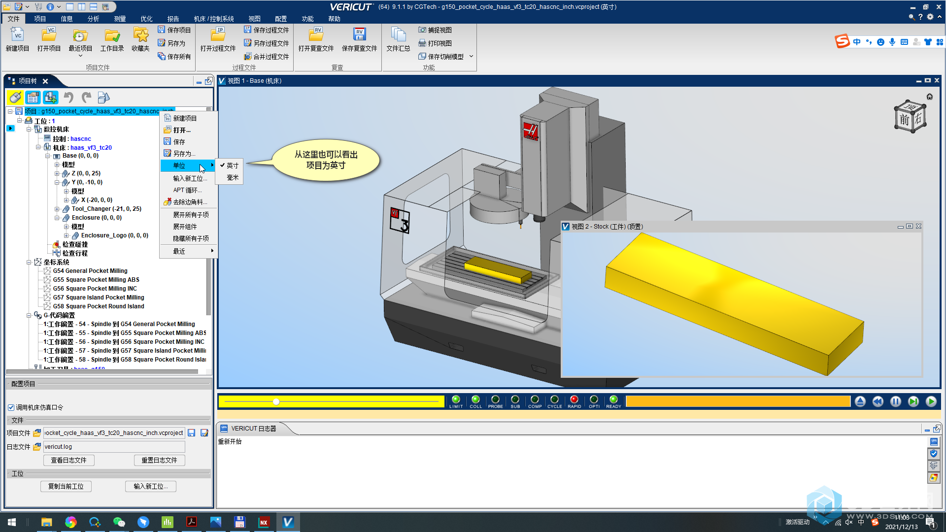Open the 优化 menu bar tab

click(x=146, y=19)
